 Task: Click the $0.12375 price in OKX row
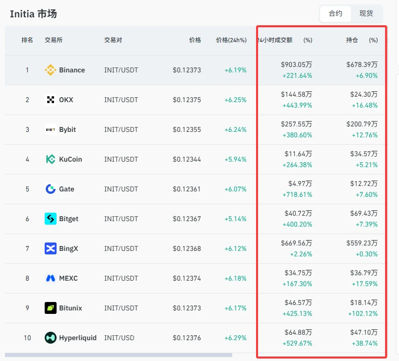(187, 100)
